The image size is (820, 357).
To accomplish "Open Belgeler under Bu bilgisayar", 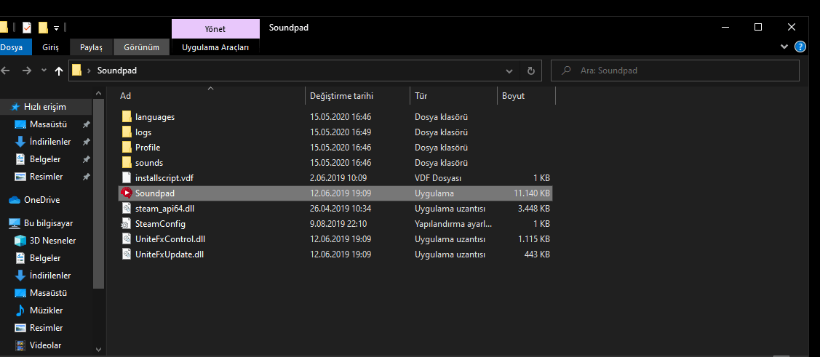I will (x=45, y=258).
